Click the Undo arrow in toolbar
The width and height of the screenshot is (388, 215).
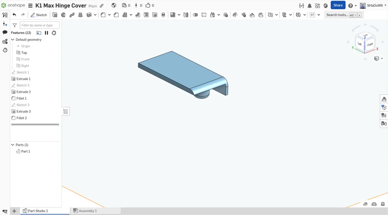coord(14,15)
